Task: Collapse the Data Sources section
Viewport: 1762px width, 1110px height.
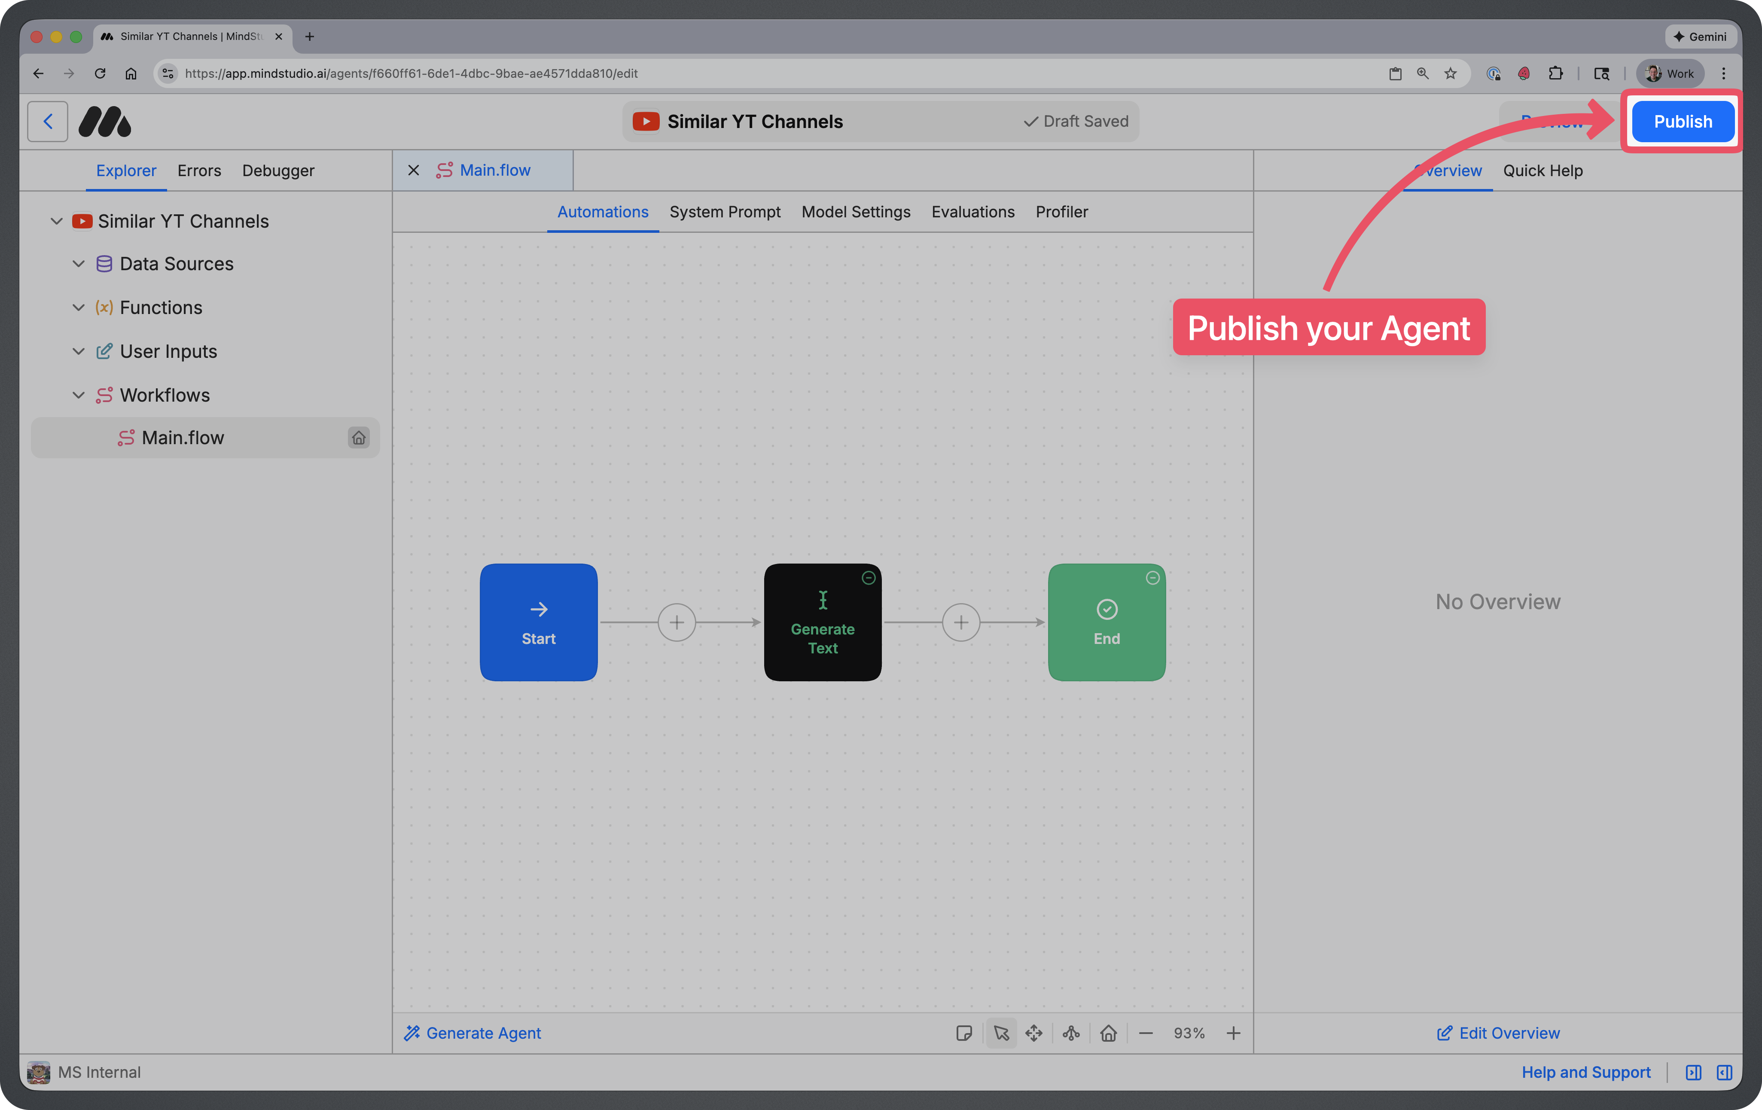Action: pos(79,263)
